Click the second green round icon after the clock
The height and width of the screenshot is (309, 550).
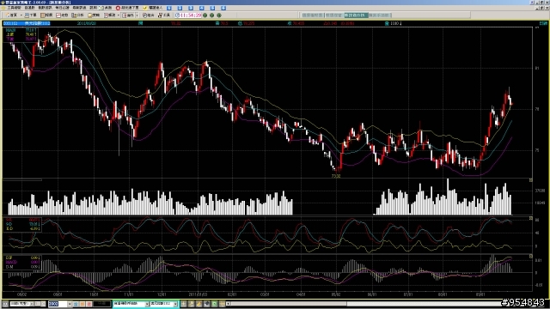212,15
